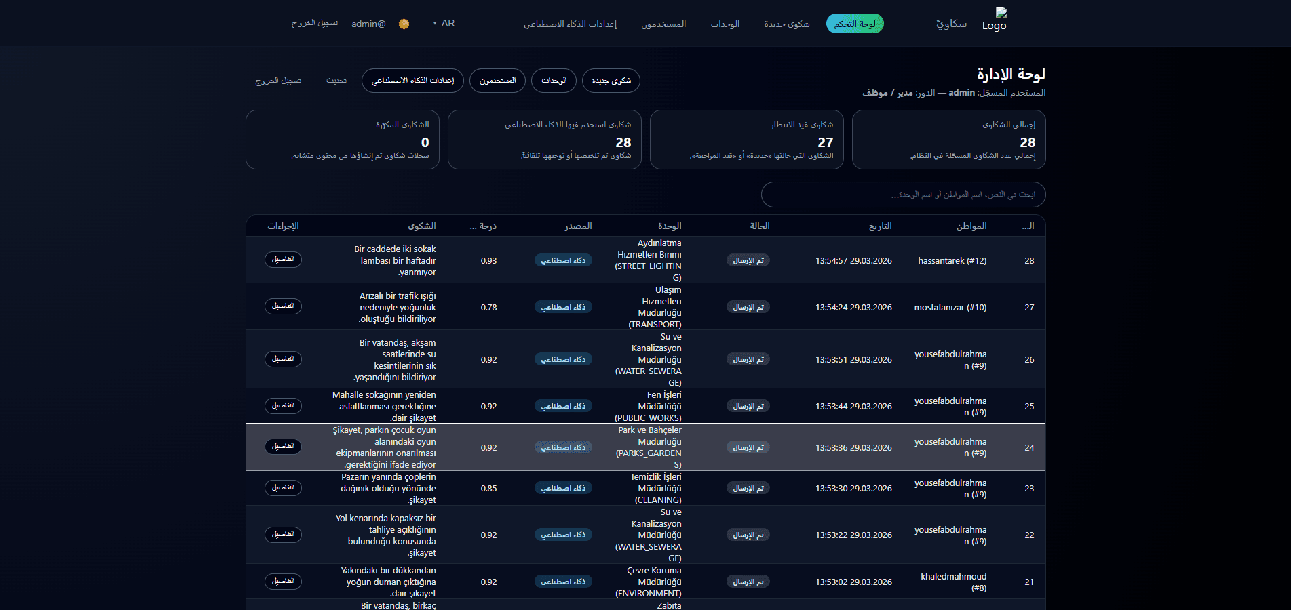The image size is (1291, 610).
Task: Open the AR language dropdown
Action: pyautogui.click(x=442, y=23)
